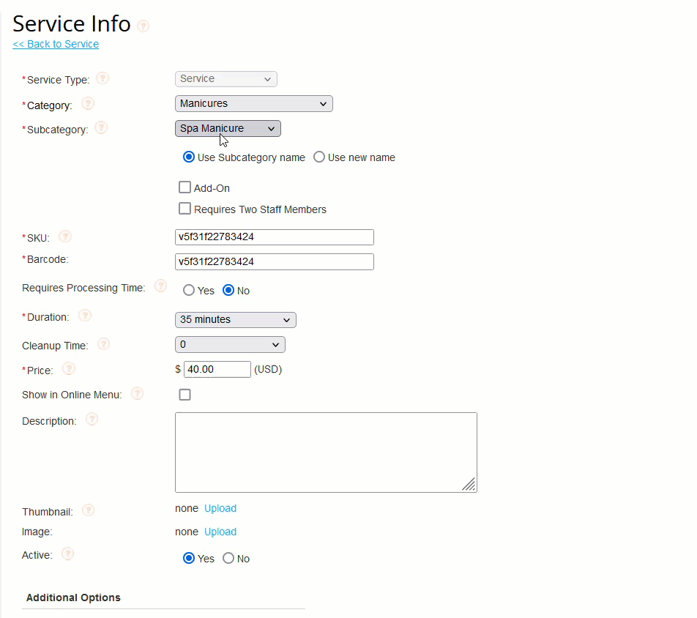Click the Service Type help icon
Viewport: 697px width, 618px height.
pyautogui.click(x=102, y=78)
